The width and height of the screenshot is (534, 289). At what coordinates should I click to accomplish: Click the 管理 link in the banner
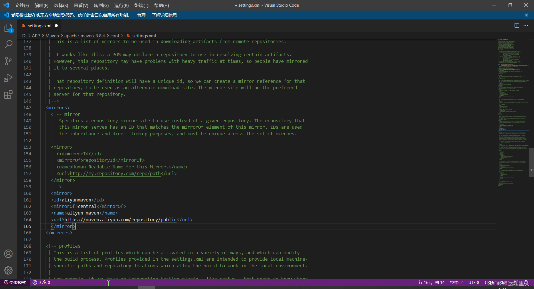(x=141, y=15)
